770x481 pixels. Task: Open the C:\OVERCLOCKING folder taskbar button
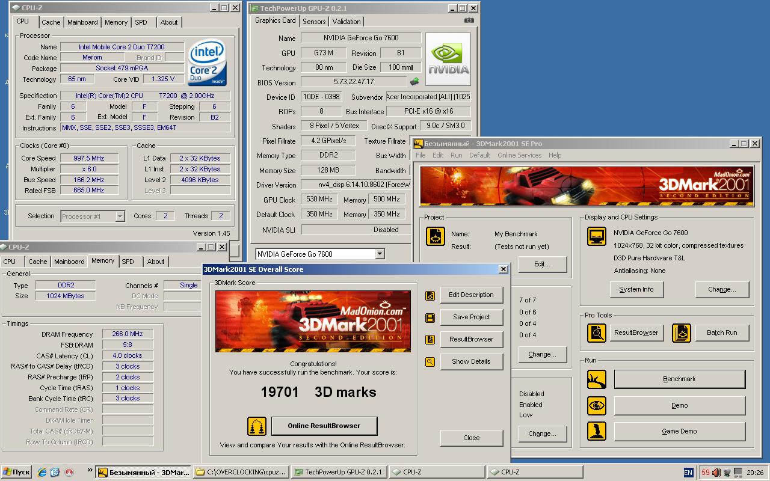tap(241, 473)
